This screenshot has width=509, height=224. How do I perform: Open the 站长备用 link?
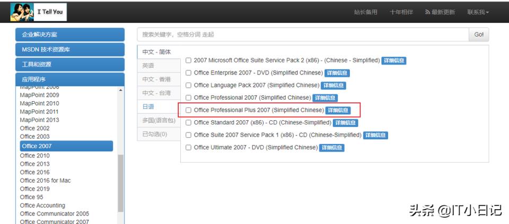point(365,12)
